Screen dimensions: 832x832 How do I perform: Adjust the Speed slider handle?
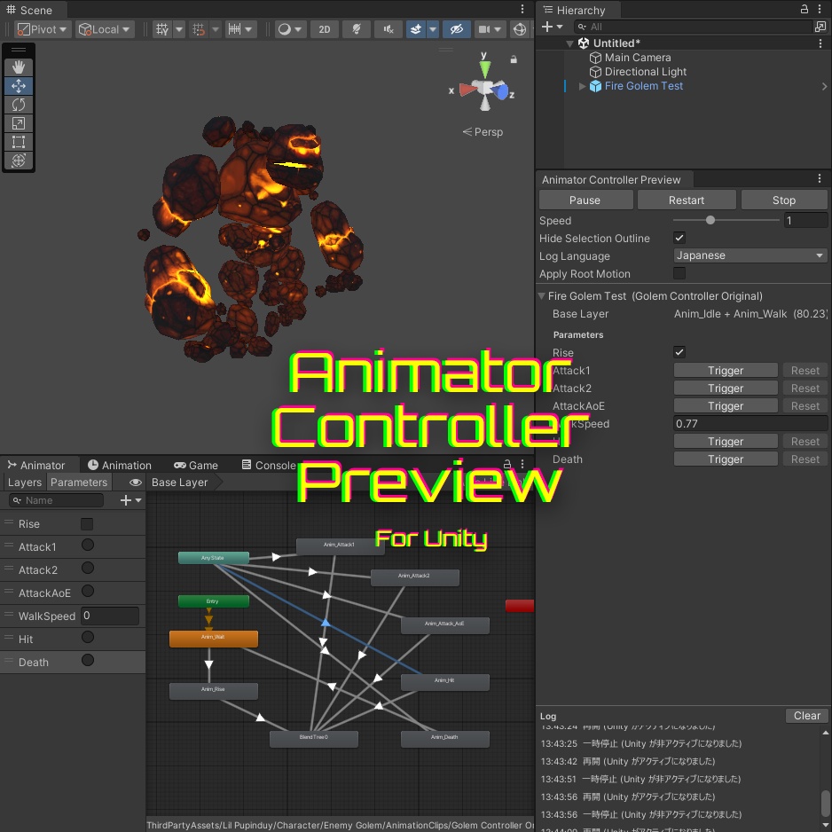pyautogui.click(x=710, y=220)
